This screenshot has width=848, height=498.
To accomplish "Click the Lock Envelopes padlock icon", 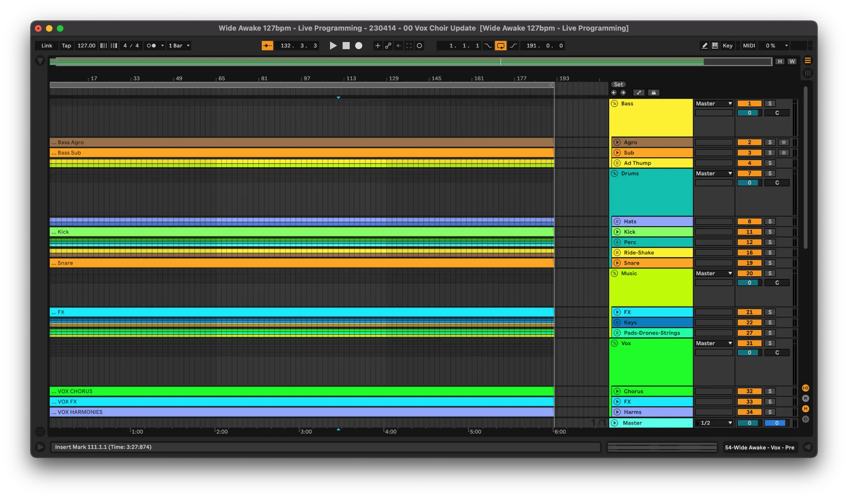I will 653,93.
